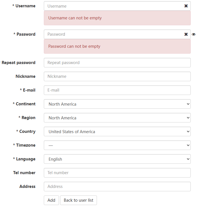This screenshot has width=200, height=207.
Task: Open the Language dropdown
Action: (x=117, y=159)
